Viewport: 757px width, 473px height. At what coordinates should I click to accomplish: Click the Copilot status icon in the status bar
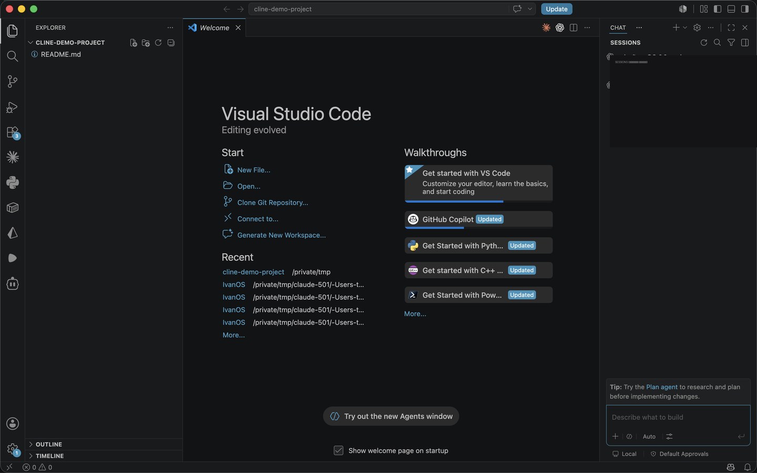pos(731,467)
